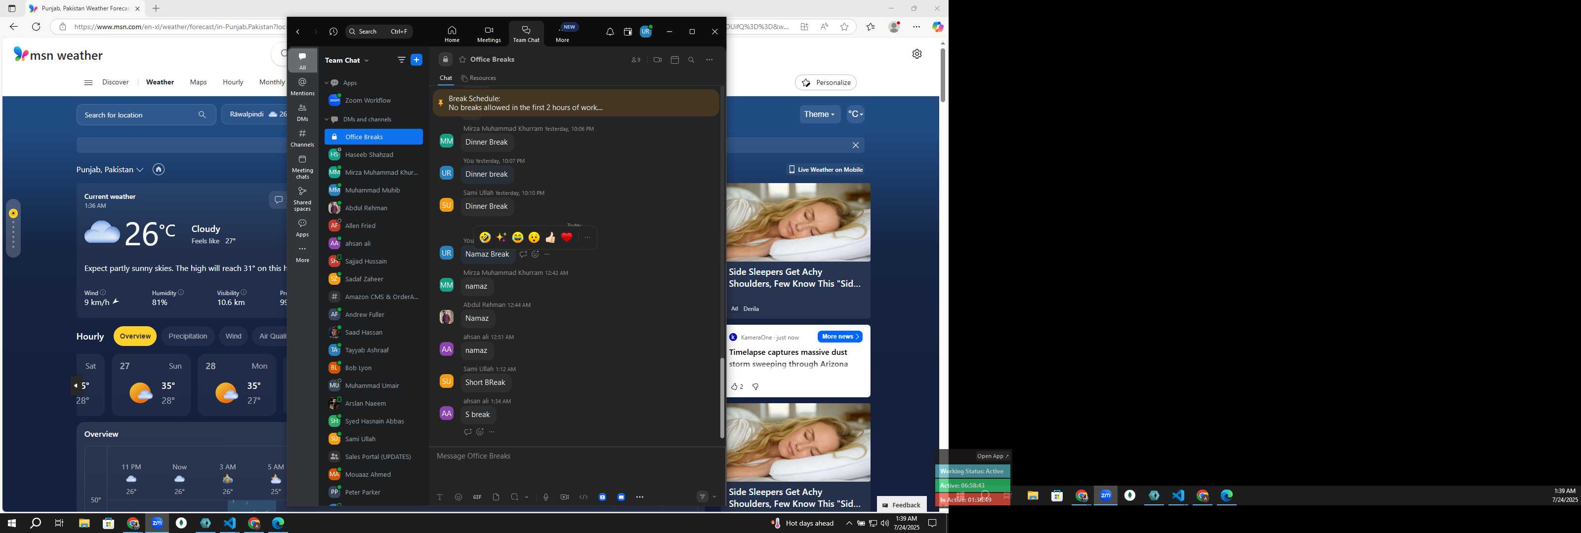Screen dimensions: 1581x533
Task: Open Zoom Workflow in chat list
Action: (373, 101)
